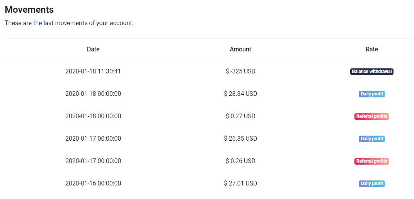The height and width of the screenshot is (199, 414).
Task: Select the $ 0.27 USD amount
Action: 240,116
